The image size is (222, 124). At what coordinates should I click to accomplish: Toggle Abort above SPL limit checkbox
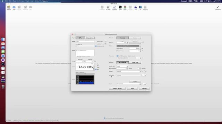click(x=117, y=58)
